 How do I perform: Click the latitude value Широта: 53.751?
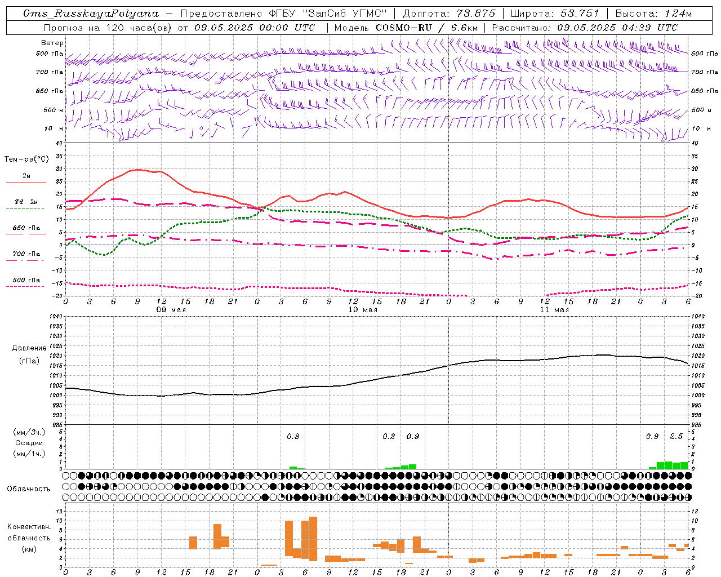(x=555, y=14)
